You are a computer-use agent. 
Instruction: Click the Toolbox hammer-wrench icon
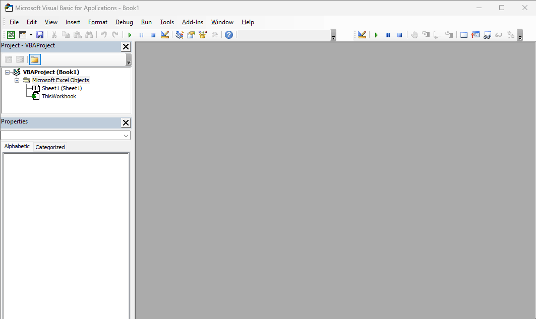pos(215,35)
